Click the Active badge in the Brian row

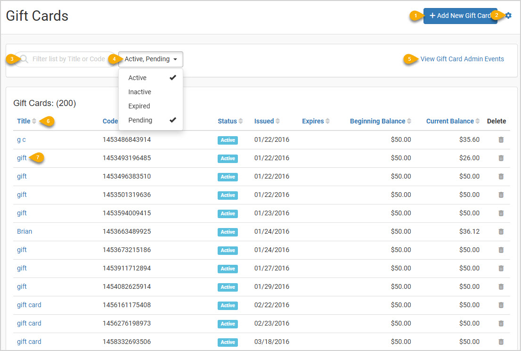click(228, 232)
